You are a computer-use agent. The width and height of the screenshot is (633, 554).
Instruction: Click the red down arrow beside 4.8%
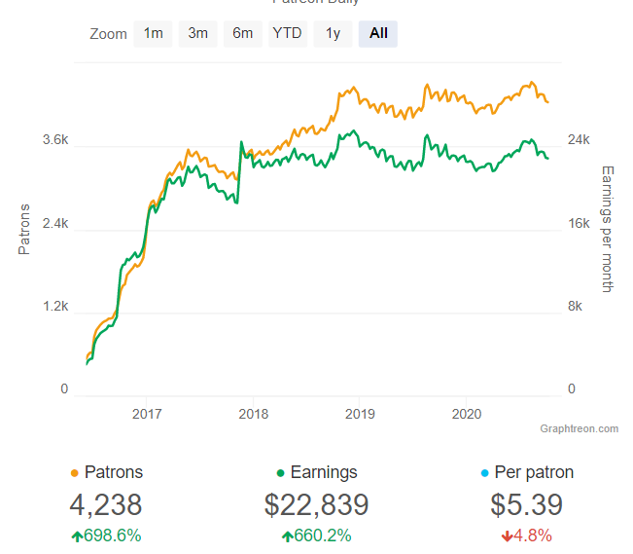point(507,536)
